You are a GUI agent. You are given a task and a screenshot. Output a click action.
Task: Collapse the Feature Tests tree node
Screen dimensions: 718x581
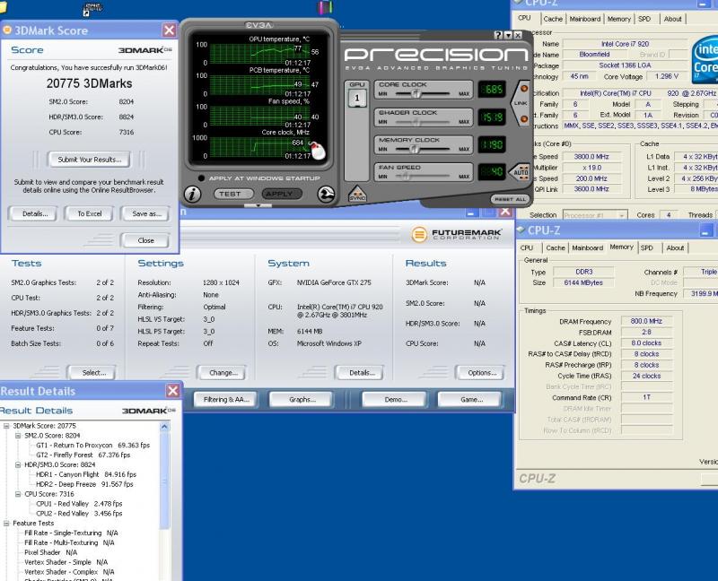click(x=6, y=524)
